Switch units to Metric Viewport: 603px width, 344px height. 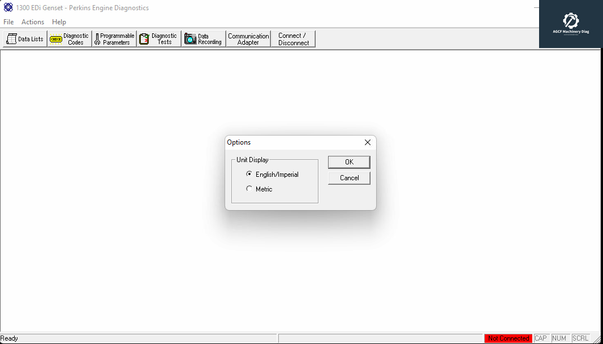(x=249, y=189)
